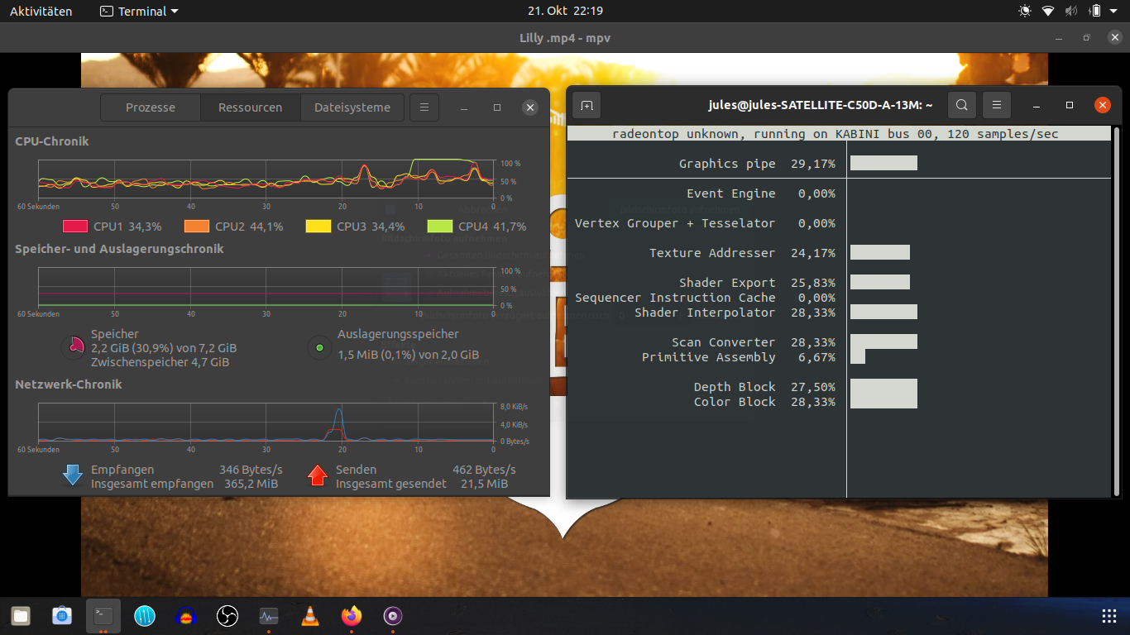Open the blue mixer sliders app in the dock
This screenshot has width=1130, height=635.
pos(145,616)
